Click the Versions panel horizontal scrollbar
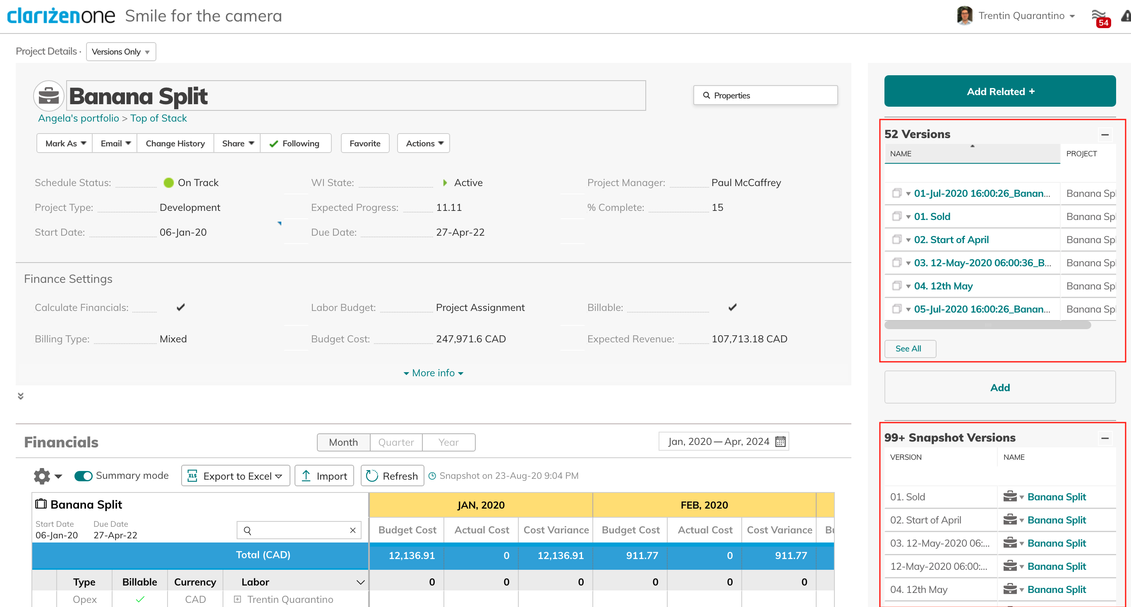Image resolution: width=1131 pixels, height=607 pixels. click(x=987, y=325)
